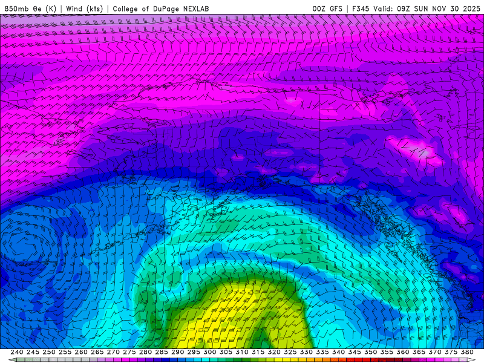Click the 370 value on the color scale

(x=435, y=352)
